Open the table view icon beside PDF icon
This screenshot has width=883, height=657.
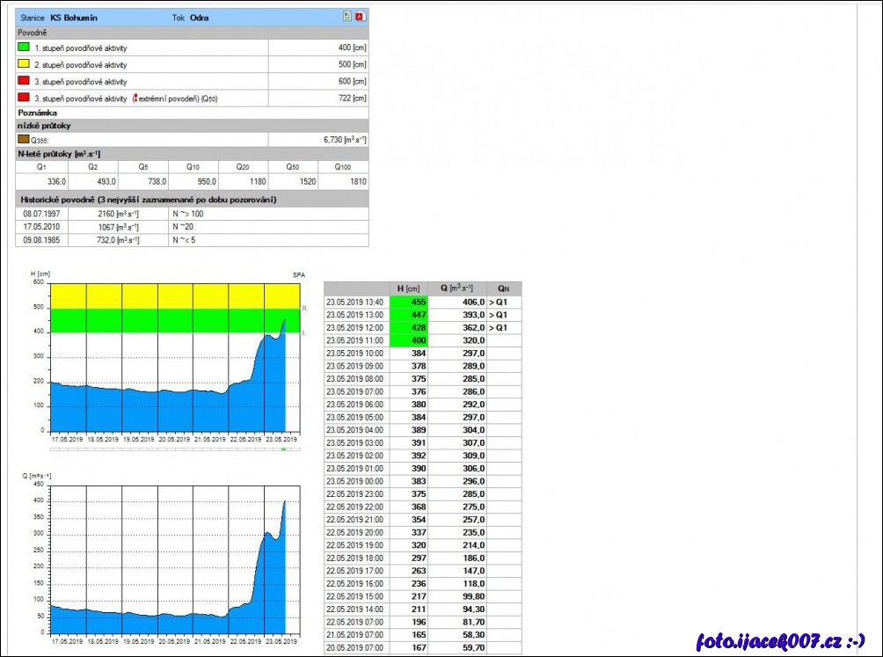[x=347, y=17]
